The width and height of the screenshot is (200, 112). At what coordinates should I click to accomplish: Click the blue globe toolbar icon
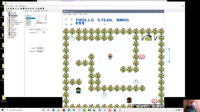21,8
